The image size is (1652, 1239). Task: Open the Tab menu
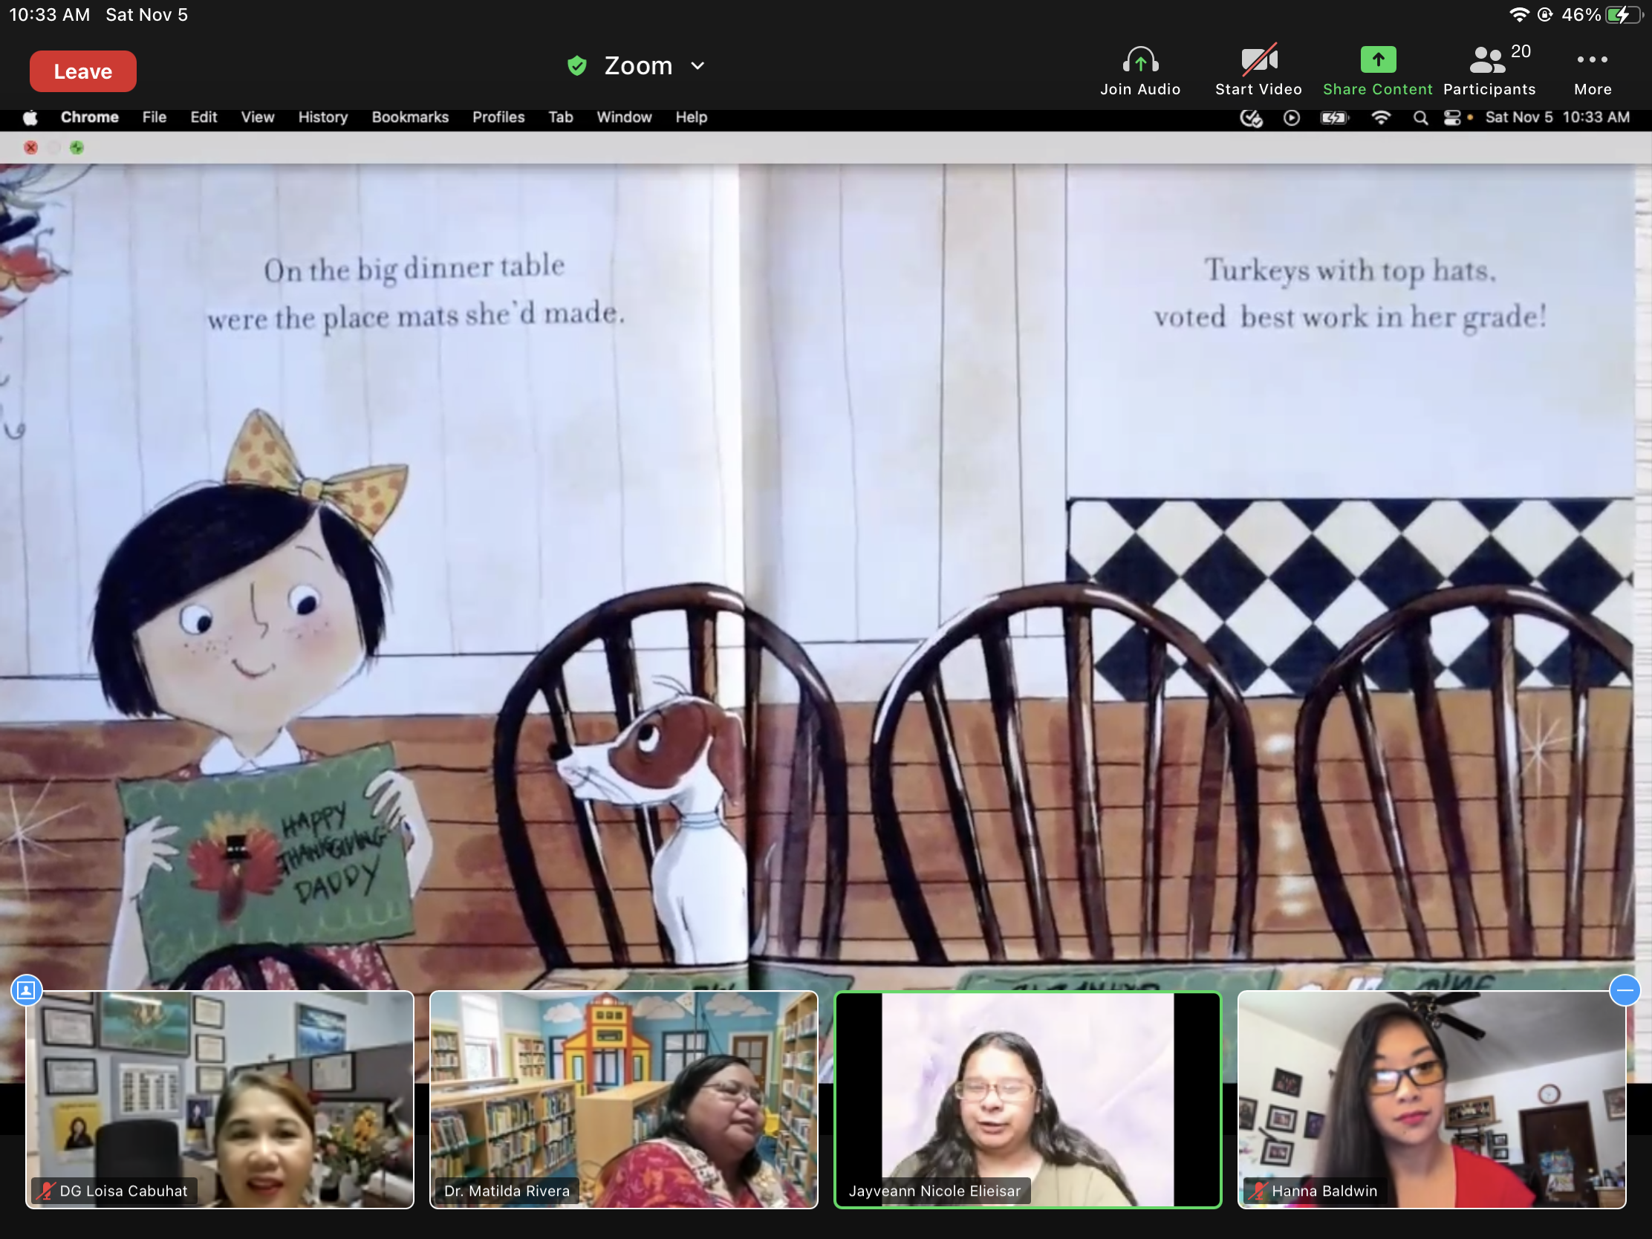point(560,117)
